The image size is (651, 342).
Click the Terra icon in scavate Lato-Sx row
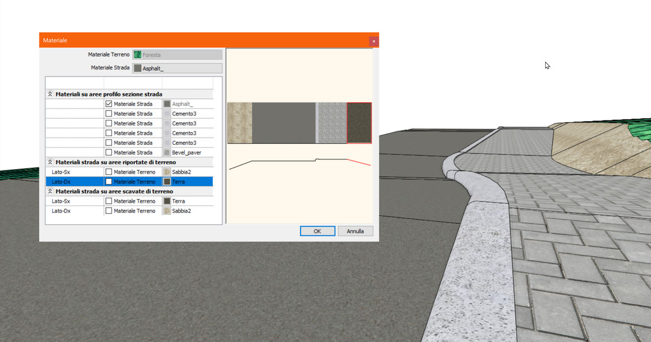(167, 201)
